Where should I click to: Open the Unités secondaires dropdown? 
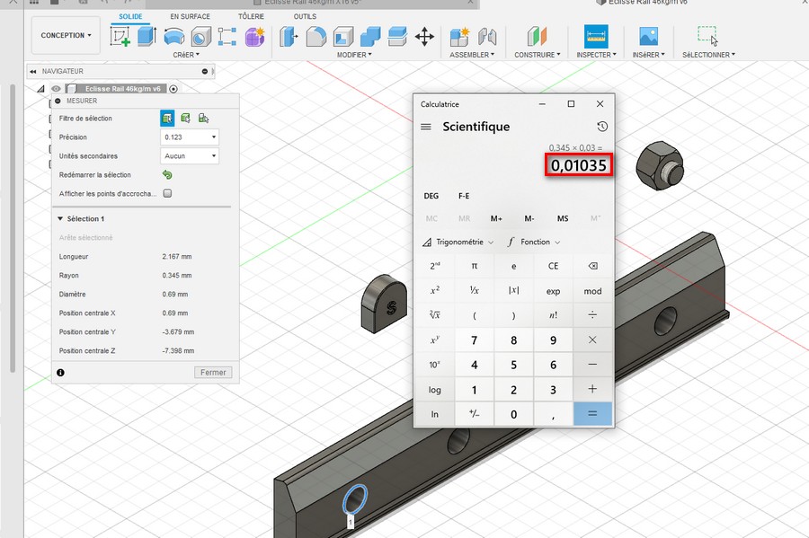190,155
